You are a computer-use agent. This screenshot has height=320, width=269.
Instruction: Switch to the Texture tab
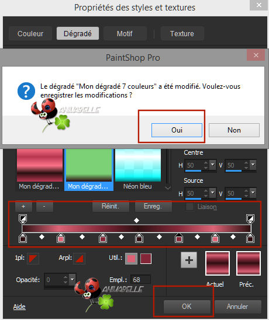click(182, 33)
